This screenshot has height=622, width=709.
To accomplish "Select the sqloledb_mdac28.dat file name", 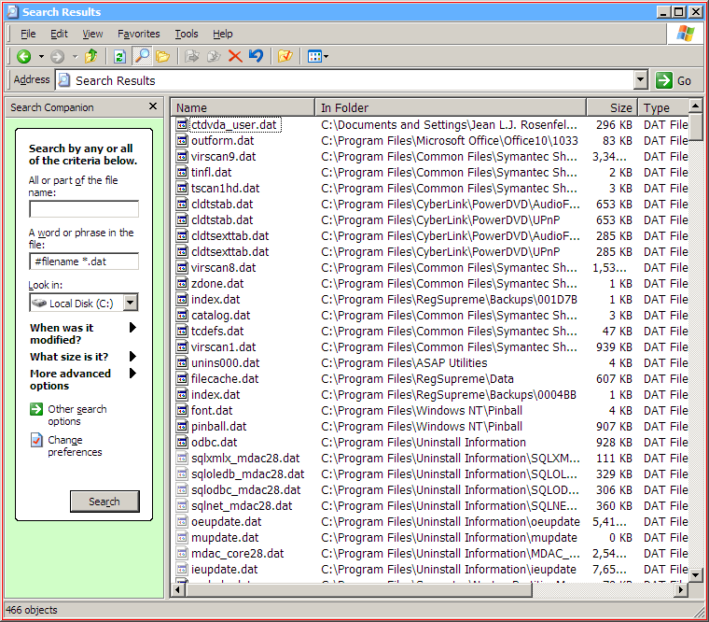I will point(248,474).
